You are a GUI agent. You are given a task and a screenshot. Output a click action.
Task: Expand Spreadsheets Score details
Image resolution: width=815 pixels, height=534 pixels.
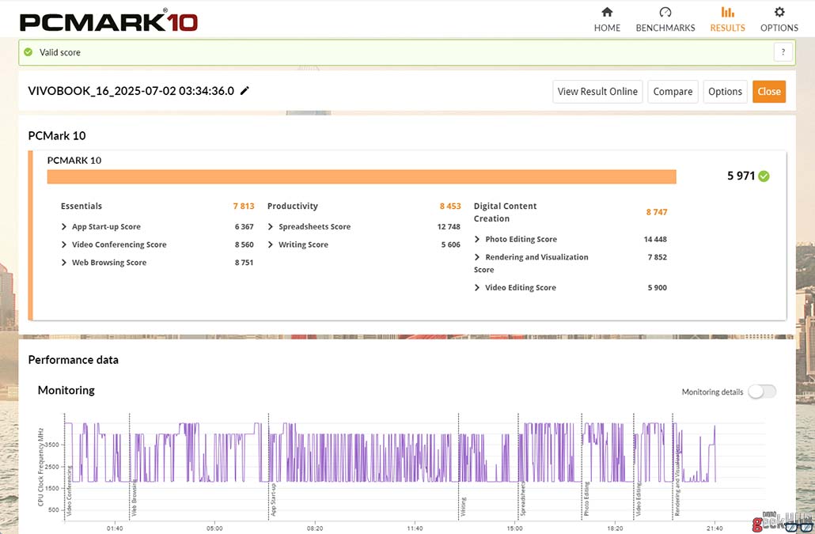coord(271,226)
